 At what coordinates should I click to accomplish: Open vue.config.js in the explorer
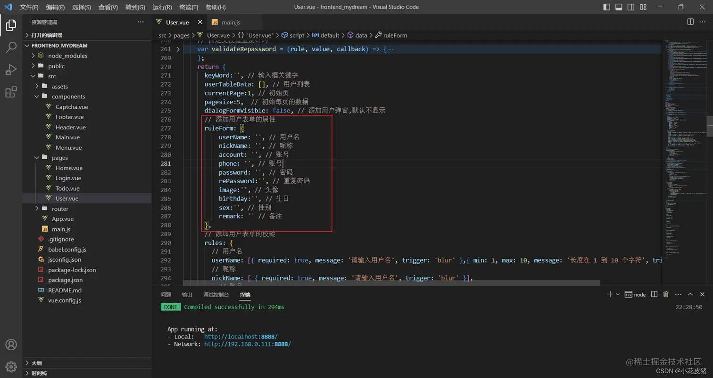(87, 300)
